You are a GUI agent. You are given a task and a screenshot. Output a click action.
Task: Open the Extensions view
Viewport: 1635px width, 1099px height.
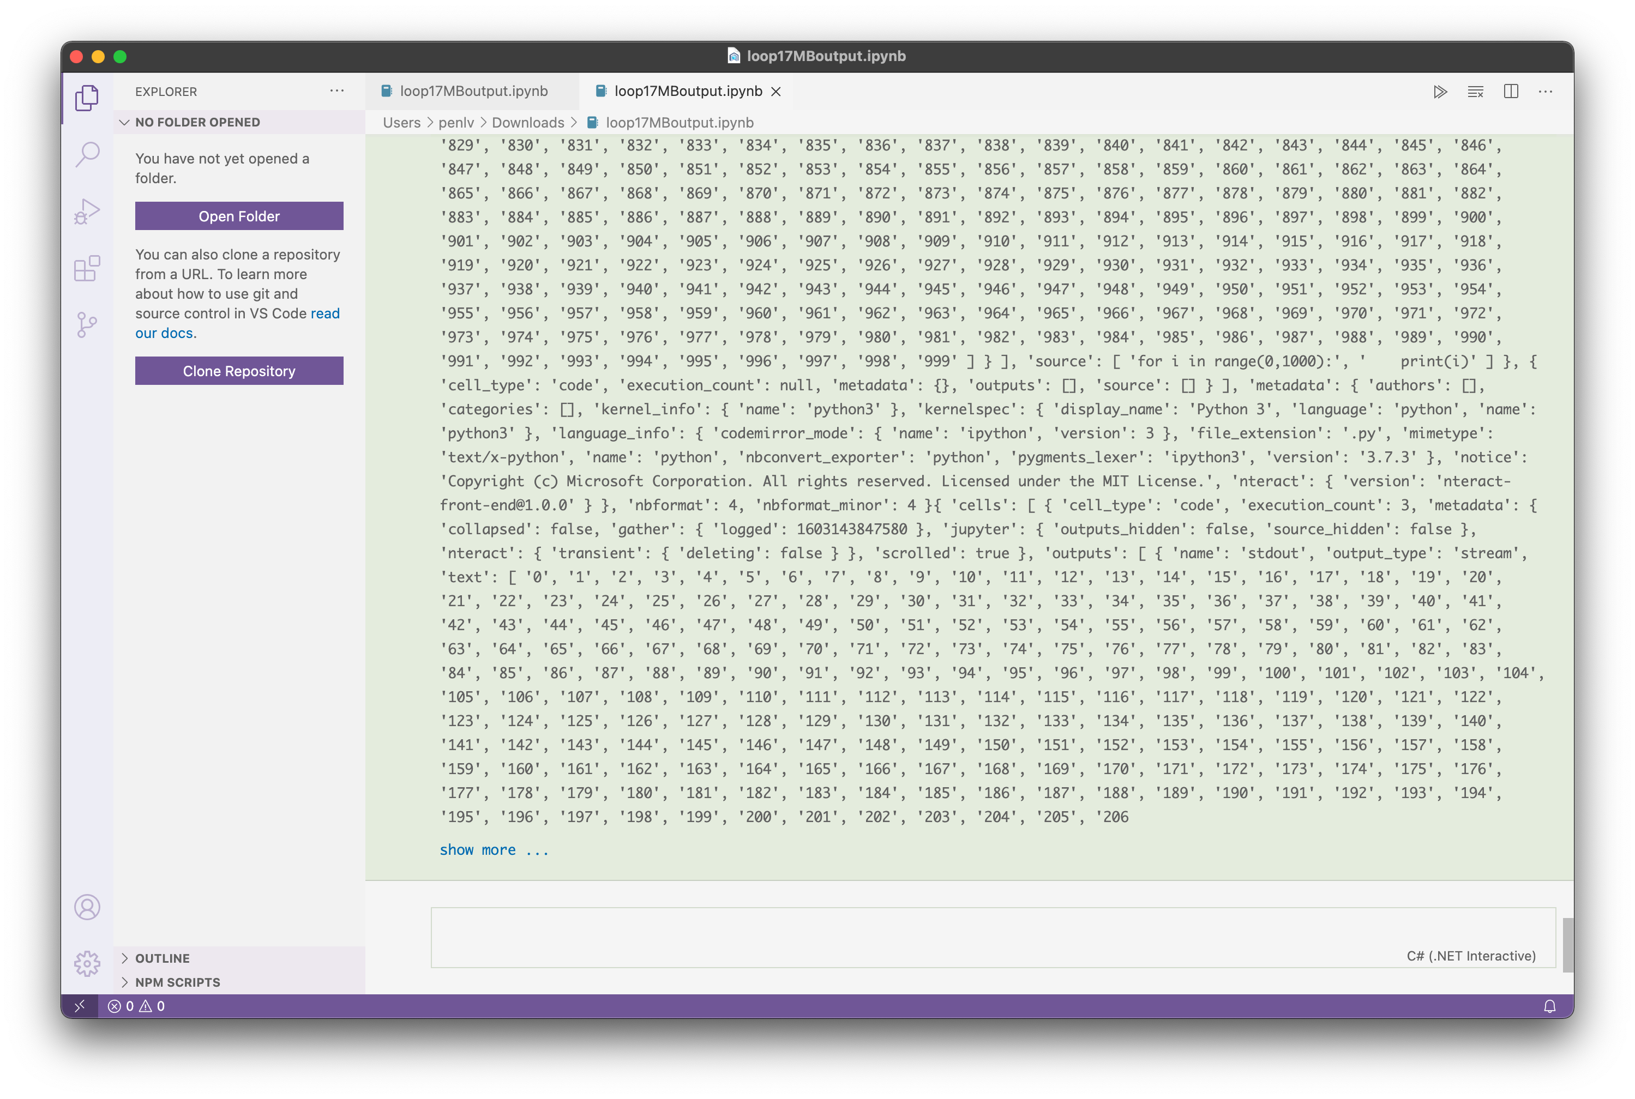(x=87, y=267)
